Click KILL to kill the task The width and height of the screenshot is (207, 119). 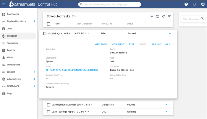coord(168,44)
